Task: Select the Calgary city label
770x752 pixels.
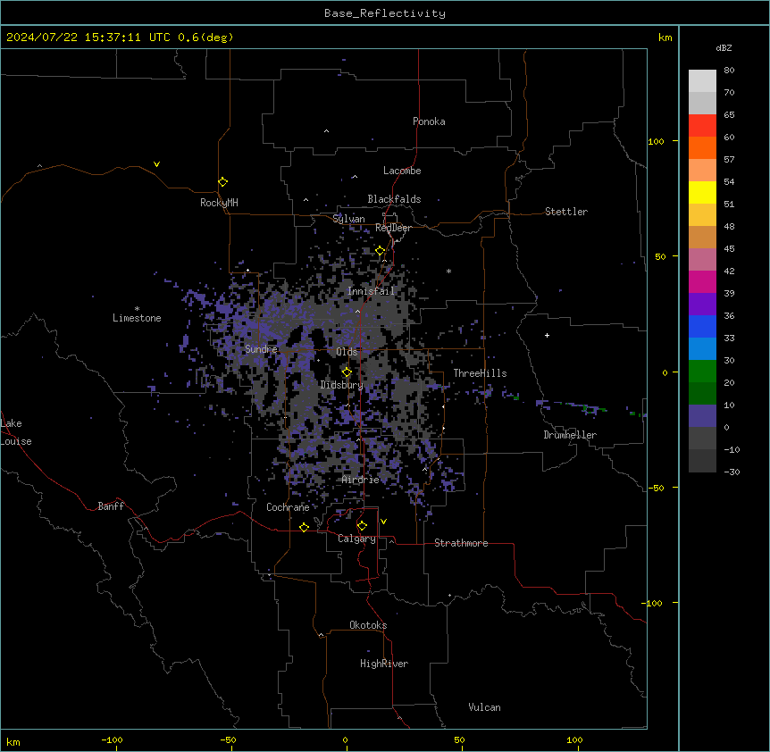Action: point(356,539)
